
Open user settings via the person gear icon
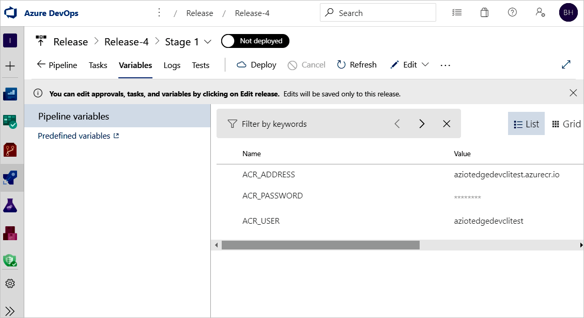[540, 12]
